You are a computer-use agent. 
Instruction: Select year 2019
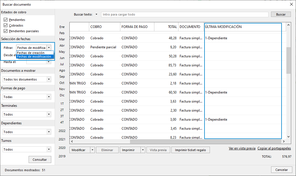(x=62, y=156)
